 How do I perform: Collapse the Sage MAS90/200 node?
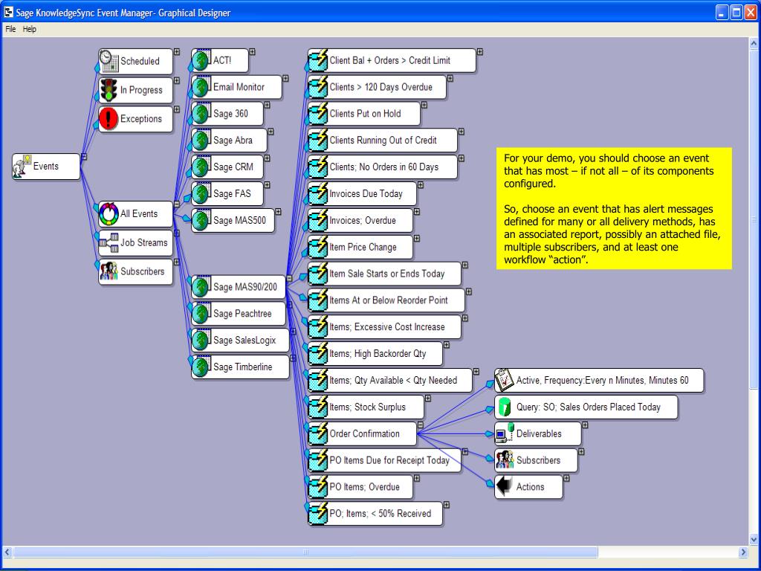click(289, 278)
